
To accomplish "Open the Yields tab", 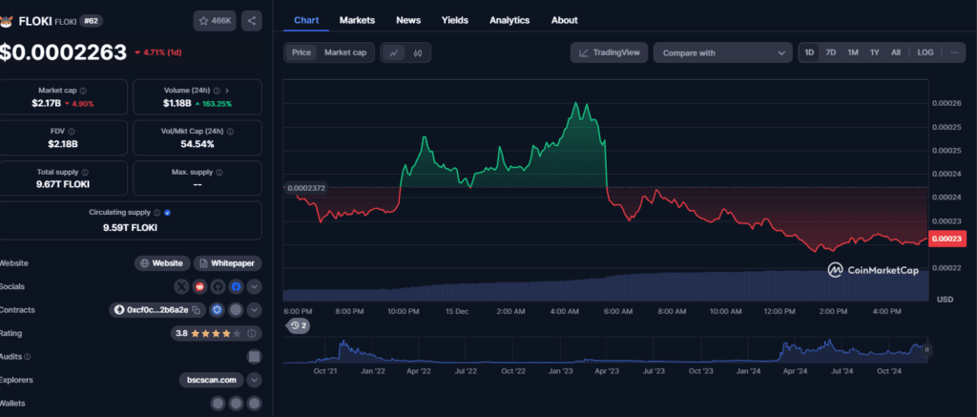I will pyautogui.click(x=455, y=20).
